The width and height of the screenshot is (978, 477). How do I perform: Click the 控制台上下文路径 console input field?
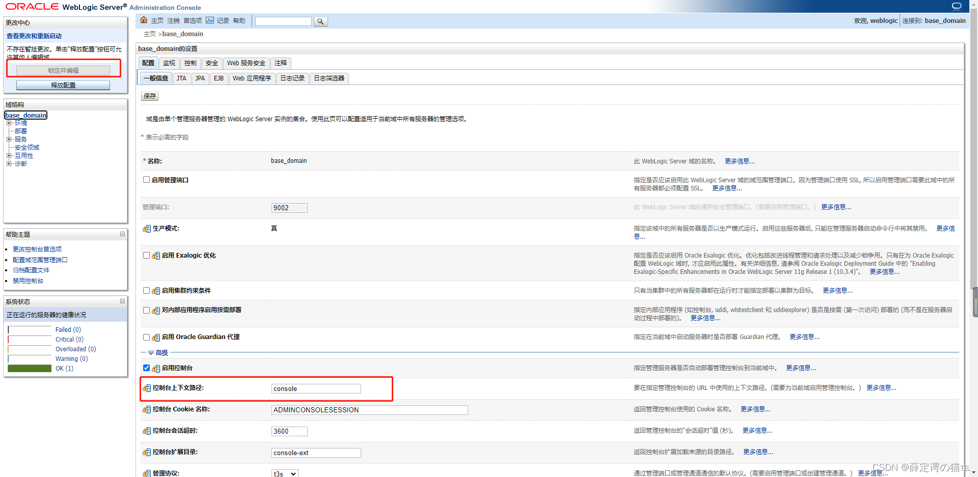pyautogui.click(x=316, y=389)
